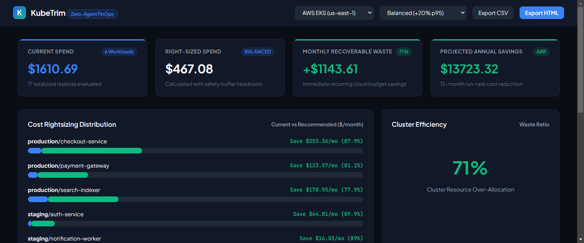Click the production/checkout-service label
The image size is (584, 243).
(x=67, y=141)
